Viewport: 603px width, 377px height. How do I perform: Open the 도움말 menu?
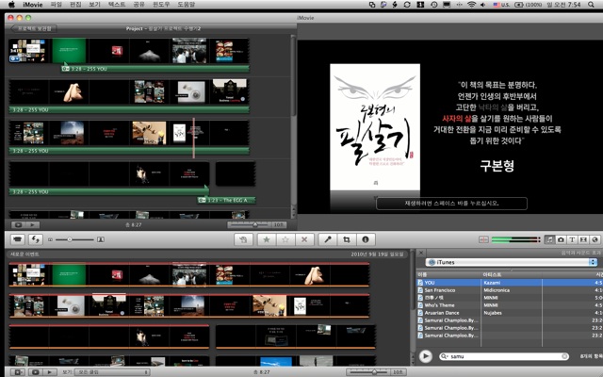[187, 4]
